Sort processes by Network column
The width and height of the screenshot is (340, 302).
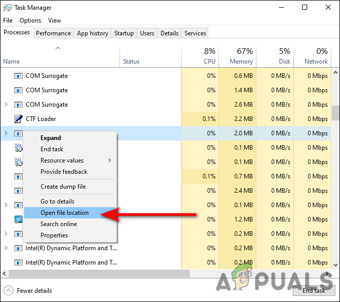click(x=312, y=56)
